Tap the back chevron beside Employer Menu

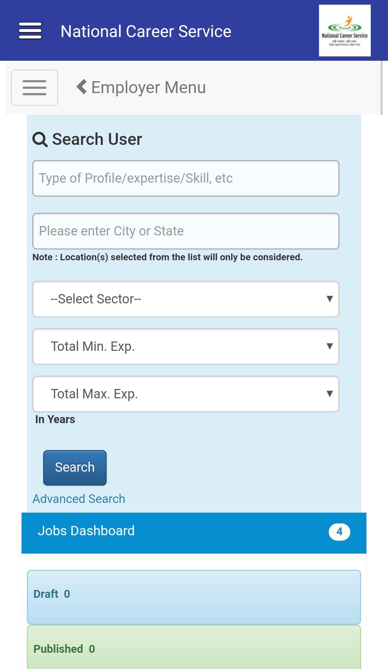pos(82,87)
